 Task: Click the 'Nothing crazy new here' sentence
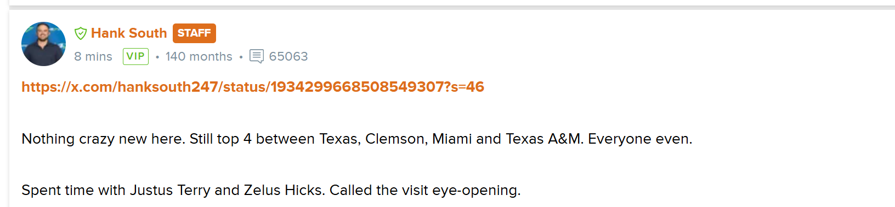pos(103,139)
